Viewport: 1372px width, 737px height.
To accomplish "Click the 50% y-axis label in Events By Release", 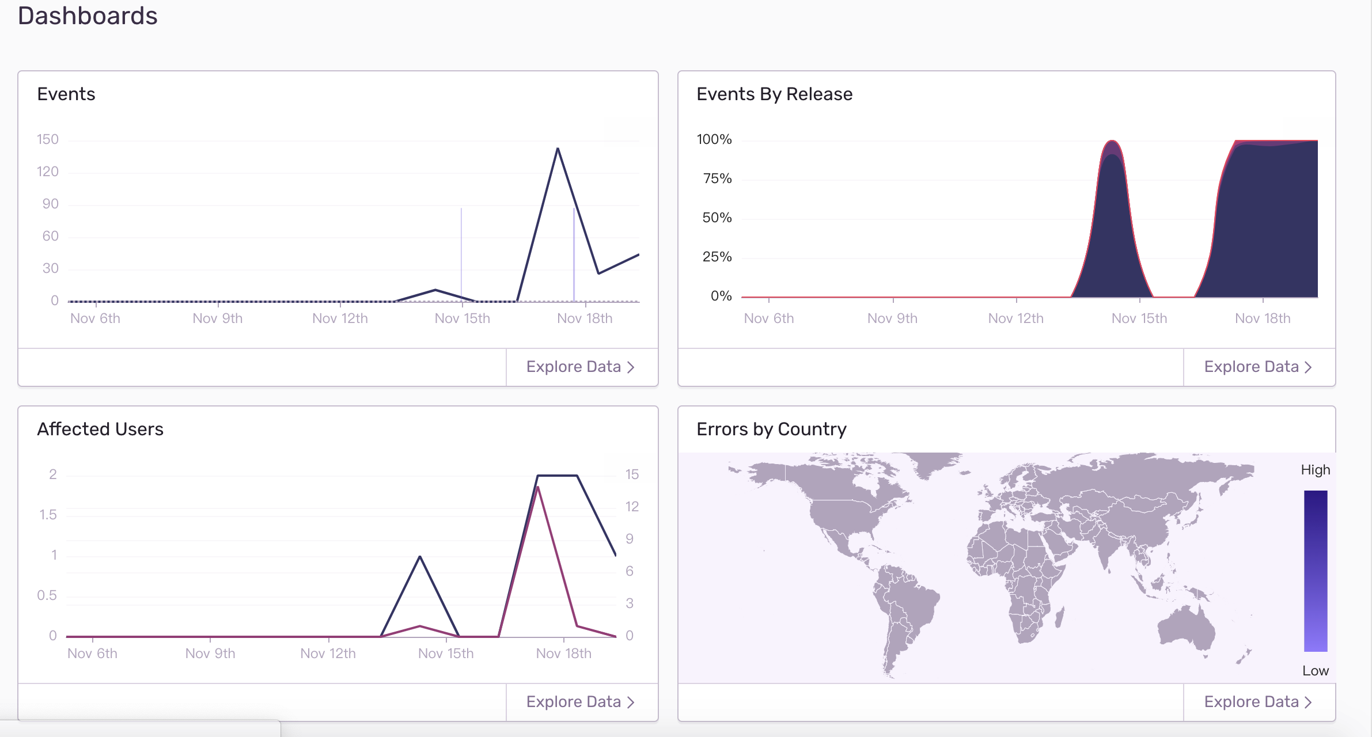I will [717, 218].
